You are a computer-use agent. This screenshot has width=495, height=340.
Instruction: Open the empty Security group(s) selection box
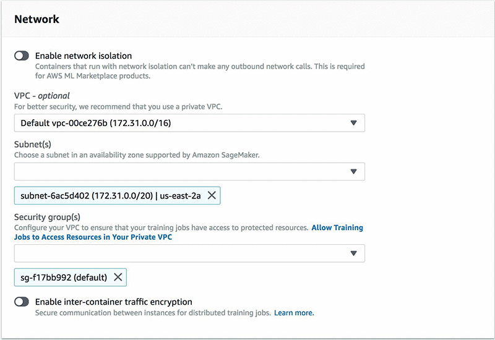pos(179,253)
